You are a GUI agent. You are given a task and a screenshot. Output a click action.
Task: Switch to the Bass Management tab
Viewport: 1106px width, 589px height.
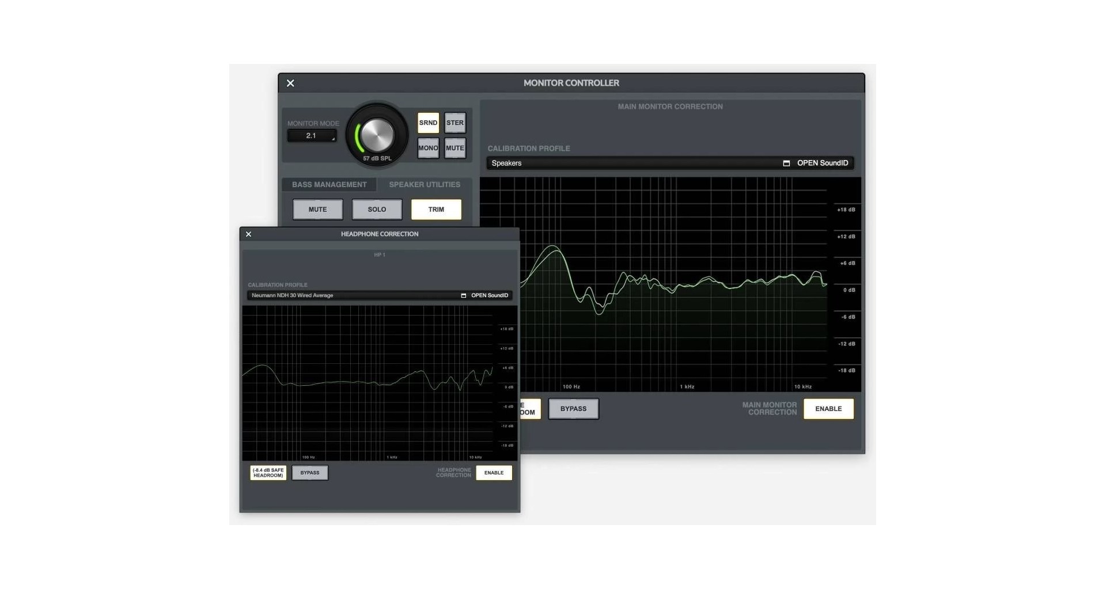(x=329, y=185)
